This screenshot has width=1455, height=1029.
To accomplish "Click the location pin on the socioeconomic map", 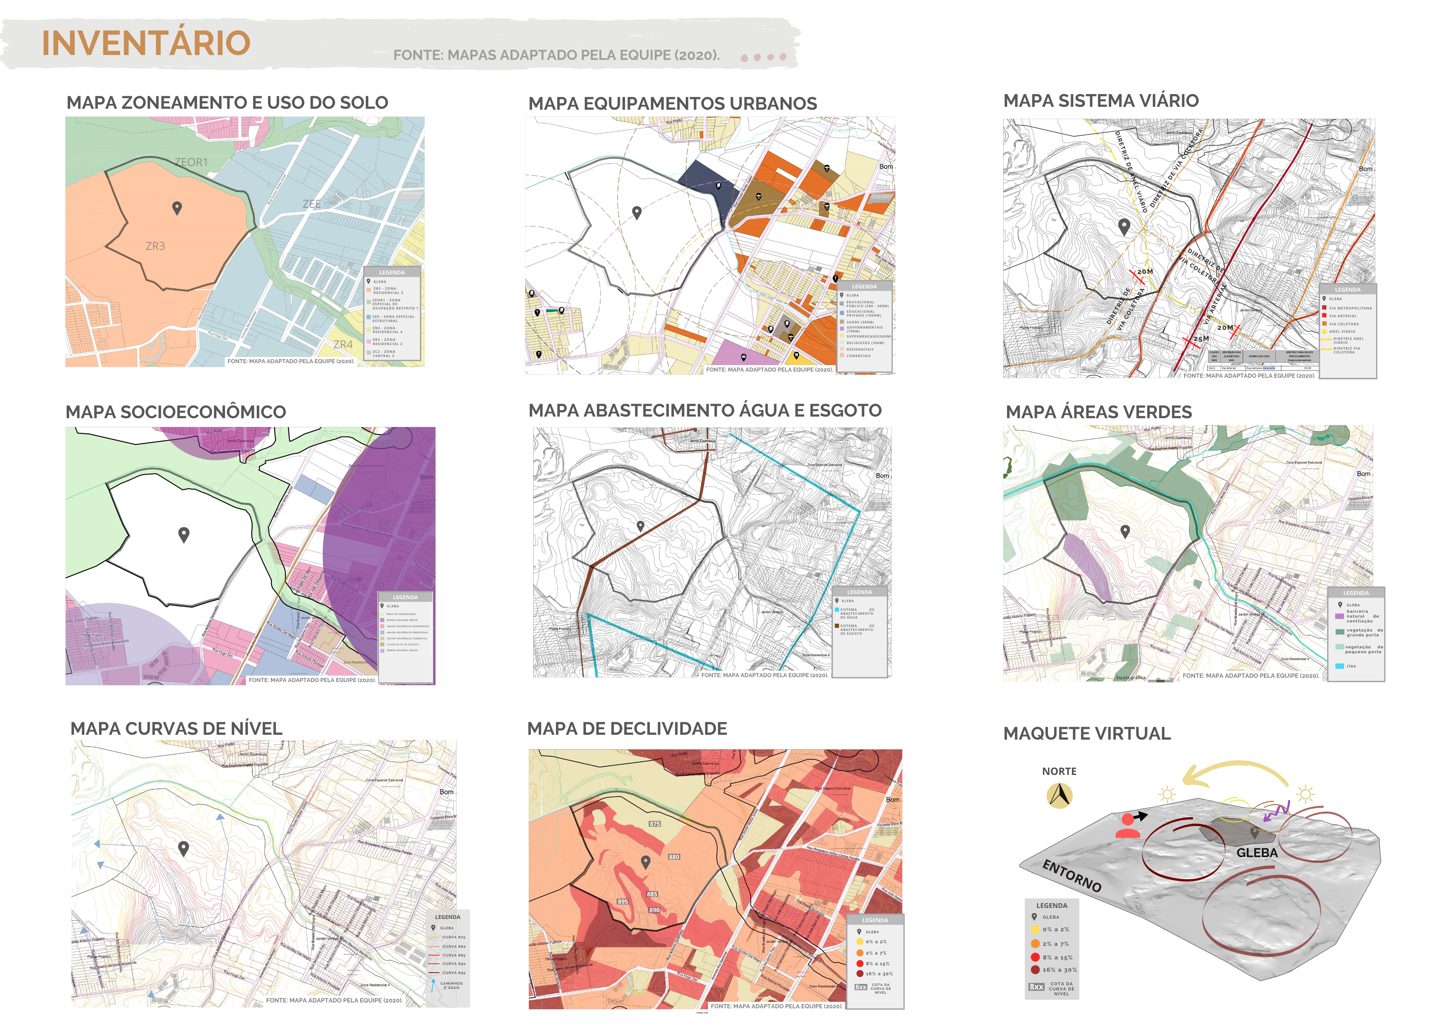I will (x=184, y=535).
